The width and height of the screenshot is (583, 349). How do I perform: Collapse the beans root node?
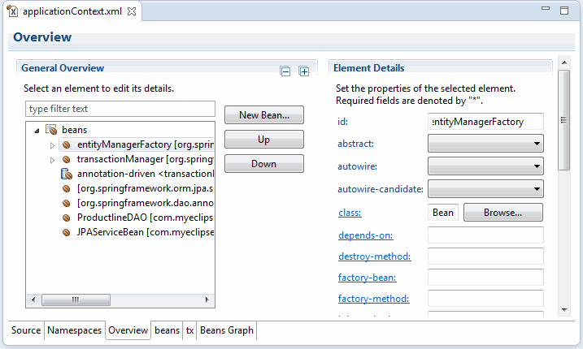coord(37,131)
